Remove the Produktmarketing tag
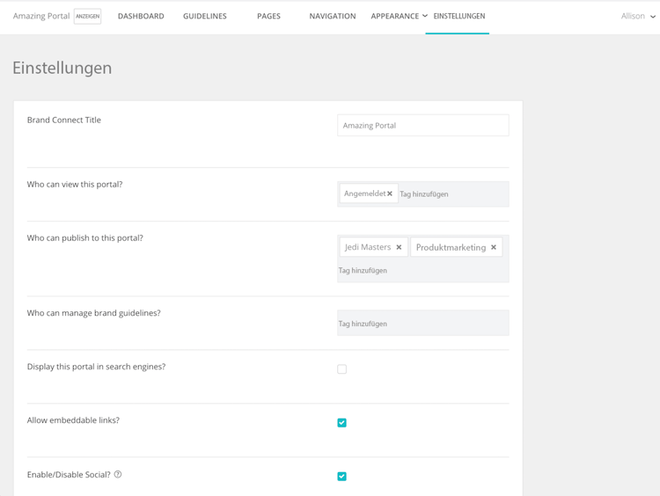This screenshot has height=496, width=660. click(x=494, y=247)
